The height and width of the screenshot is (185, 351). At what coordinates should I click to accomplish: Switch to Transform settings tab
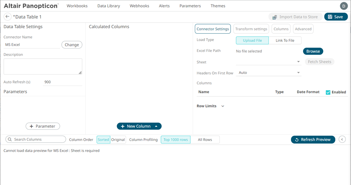[251, 29]
